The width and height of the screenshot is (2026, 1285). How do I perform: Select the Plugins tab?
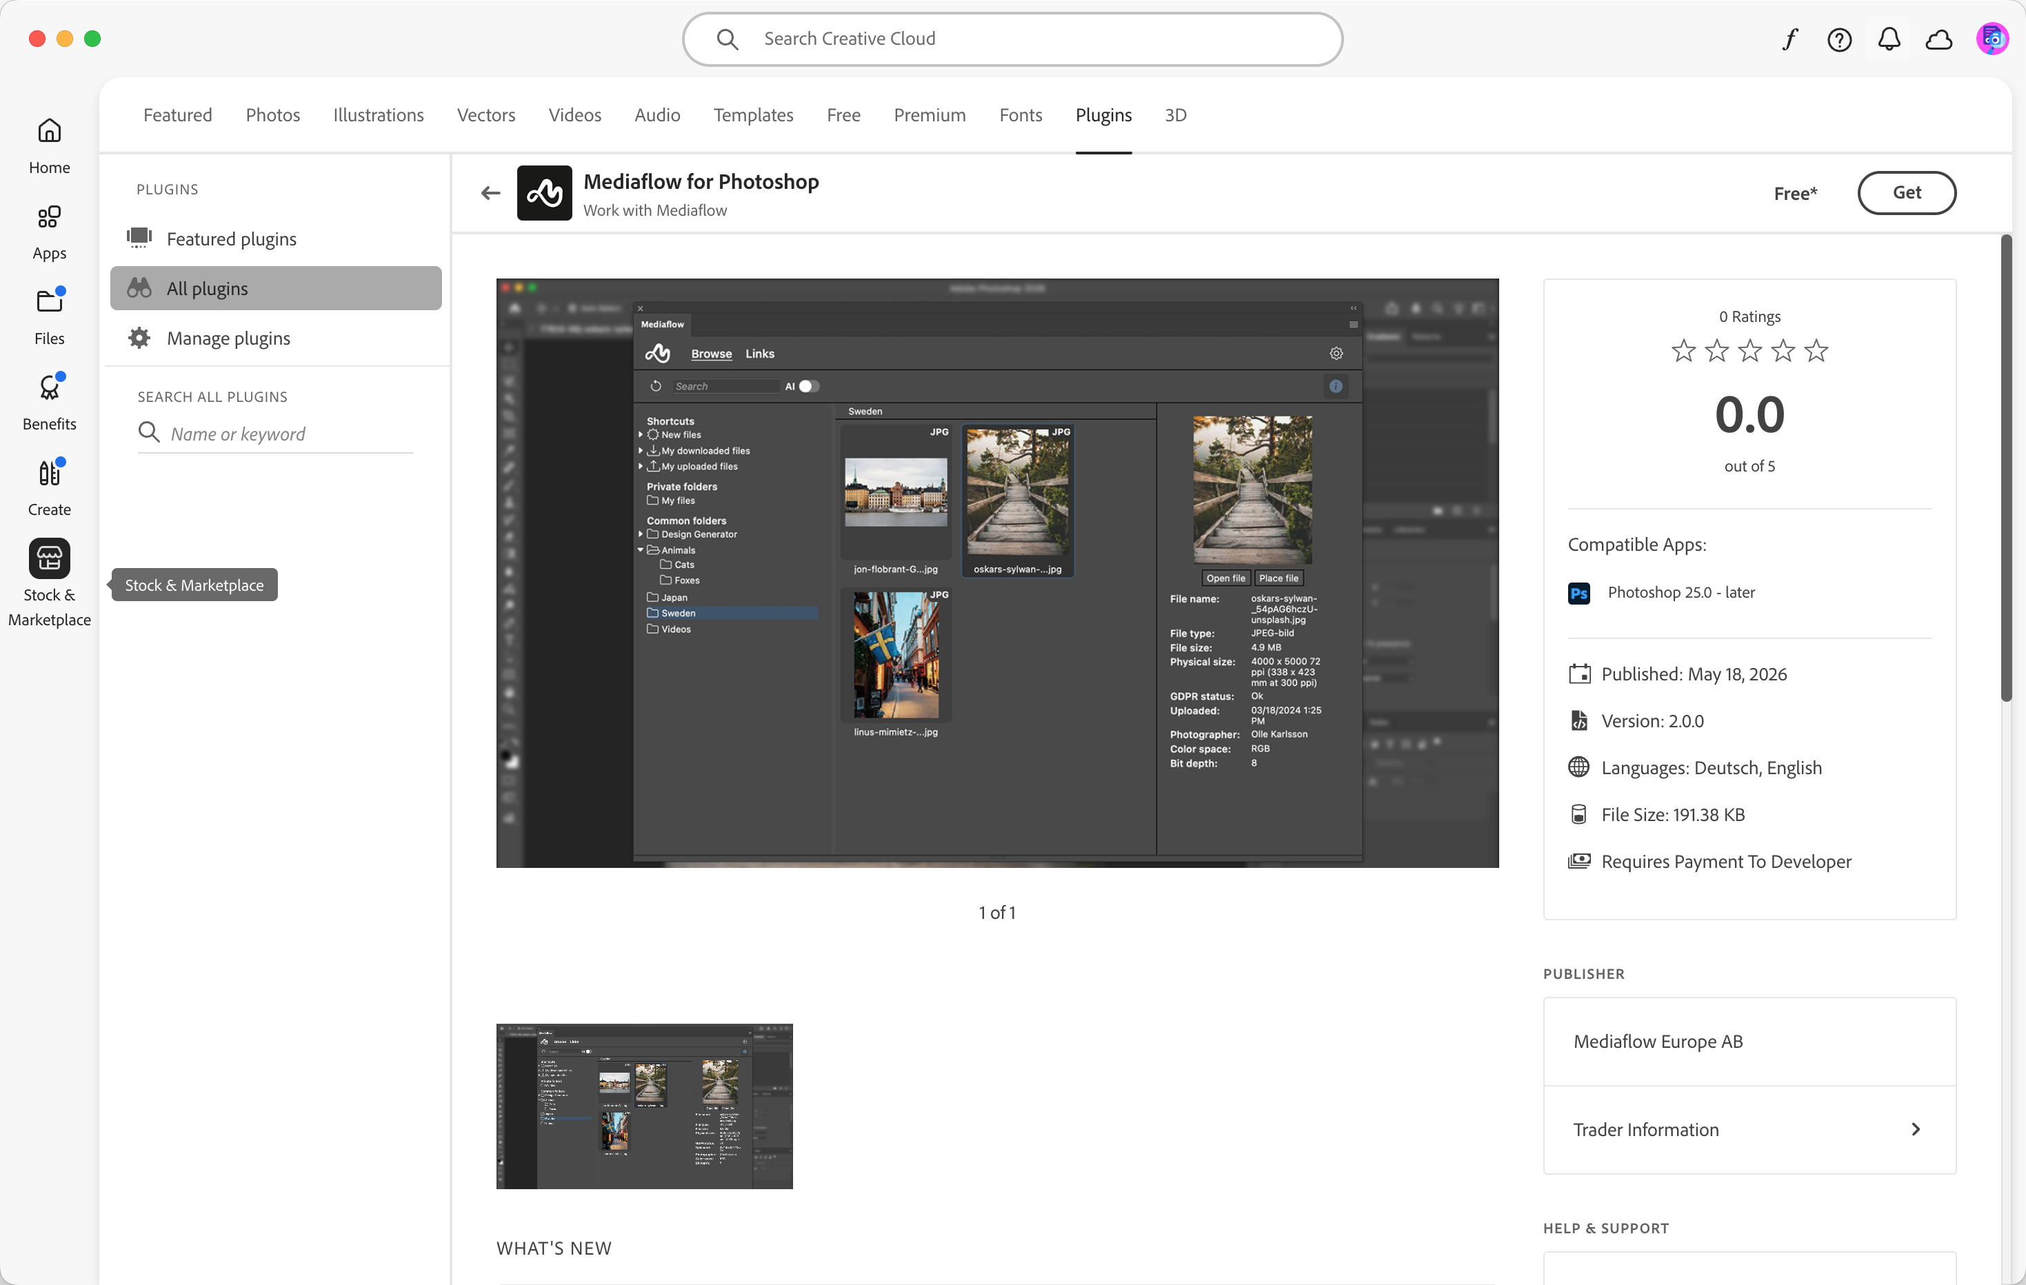(x=1103, y=115)
